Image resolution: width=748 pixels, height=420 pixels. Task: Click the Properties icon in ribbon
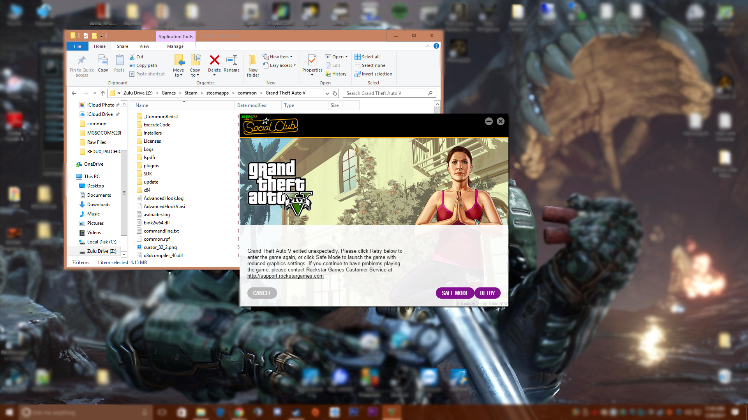[312, 60]
